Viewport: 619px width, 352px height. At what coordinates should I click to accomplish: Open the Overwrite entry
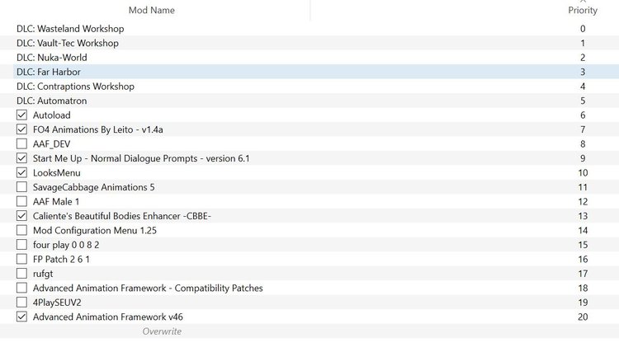pyautogui.click(x=162, y=331)
